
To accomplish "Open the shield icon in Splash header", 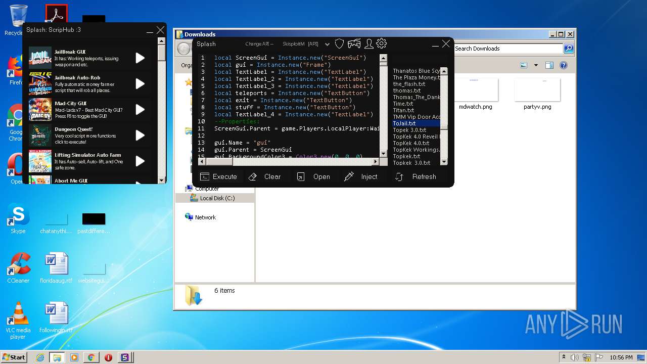I will 340,44.
